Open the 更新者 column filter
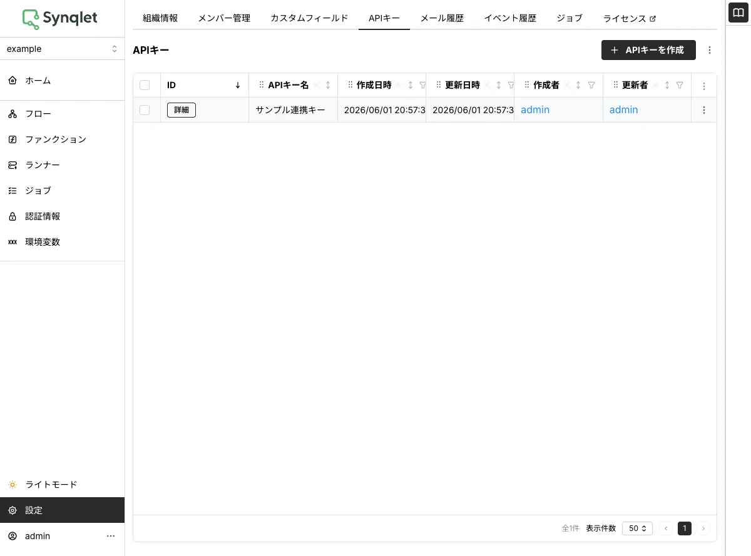The width and height of the screenshot is (751, 556). coord(680,85)
